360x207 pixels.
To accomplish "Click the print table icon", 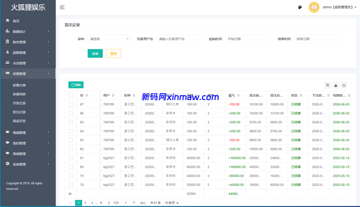I will tap(344, 85).
